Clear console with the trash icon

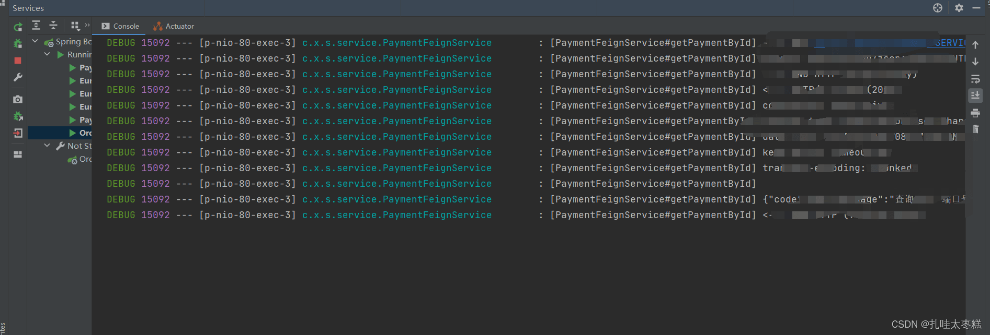pos(975,129)
